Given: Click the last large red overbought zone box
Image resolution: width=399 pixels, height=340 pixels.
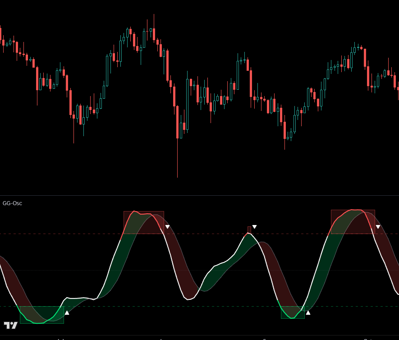Looking at the screenshot, I should pyautogui.click(x=353, y=222).
